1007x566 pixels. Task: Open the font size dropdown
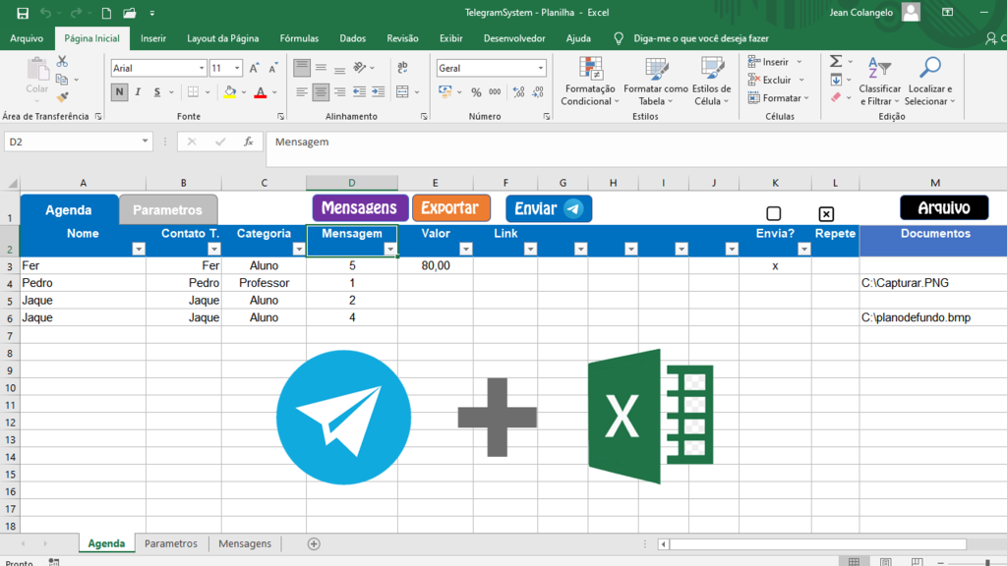click(x=237, y=68)
